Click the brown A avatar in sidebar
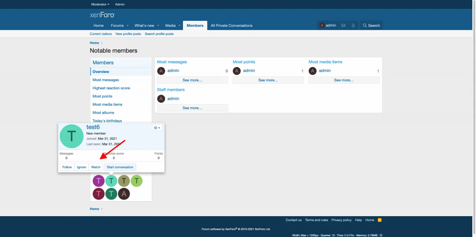476x237 pixels. (x=124, y=194)
